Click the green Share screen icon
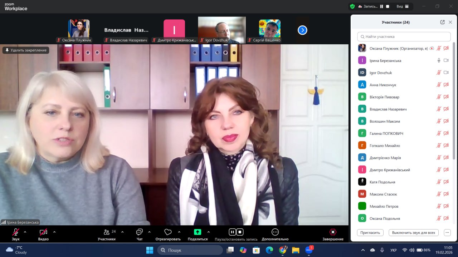458x257 pixels. pyautogui.click(x=198, y=232)
